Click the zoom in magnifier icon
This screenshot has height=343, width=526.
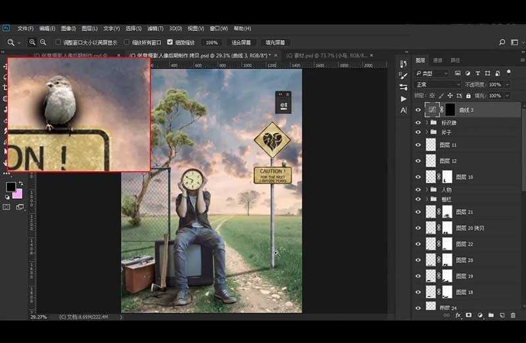pos(31,42)
